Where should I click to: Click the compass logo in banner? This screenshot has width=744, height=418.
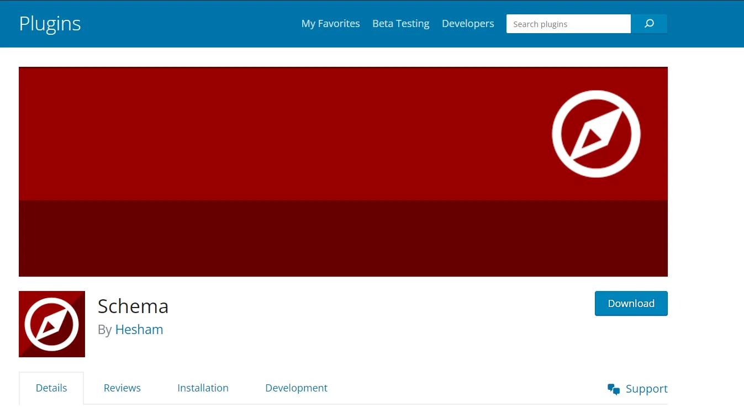596,134
